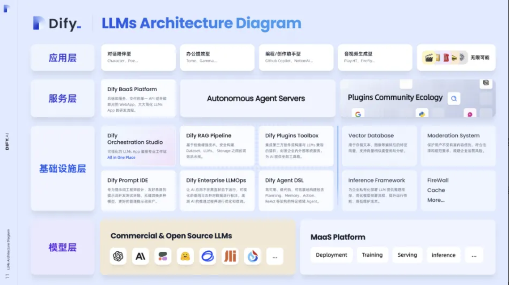Click the 模型层 layer label
The width and height of the screenshot is (509, 285).
(x=63, y=247)
